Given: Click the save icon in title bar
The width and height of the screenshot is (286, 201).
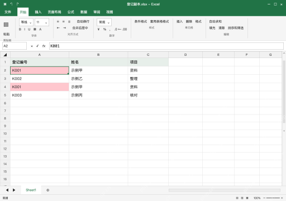Looking at the screenshot, I should (x=5, y=4).
